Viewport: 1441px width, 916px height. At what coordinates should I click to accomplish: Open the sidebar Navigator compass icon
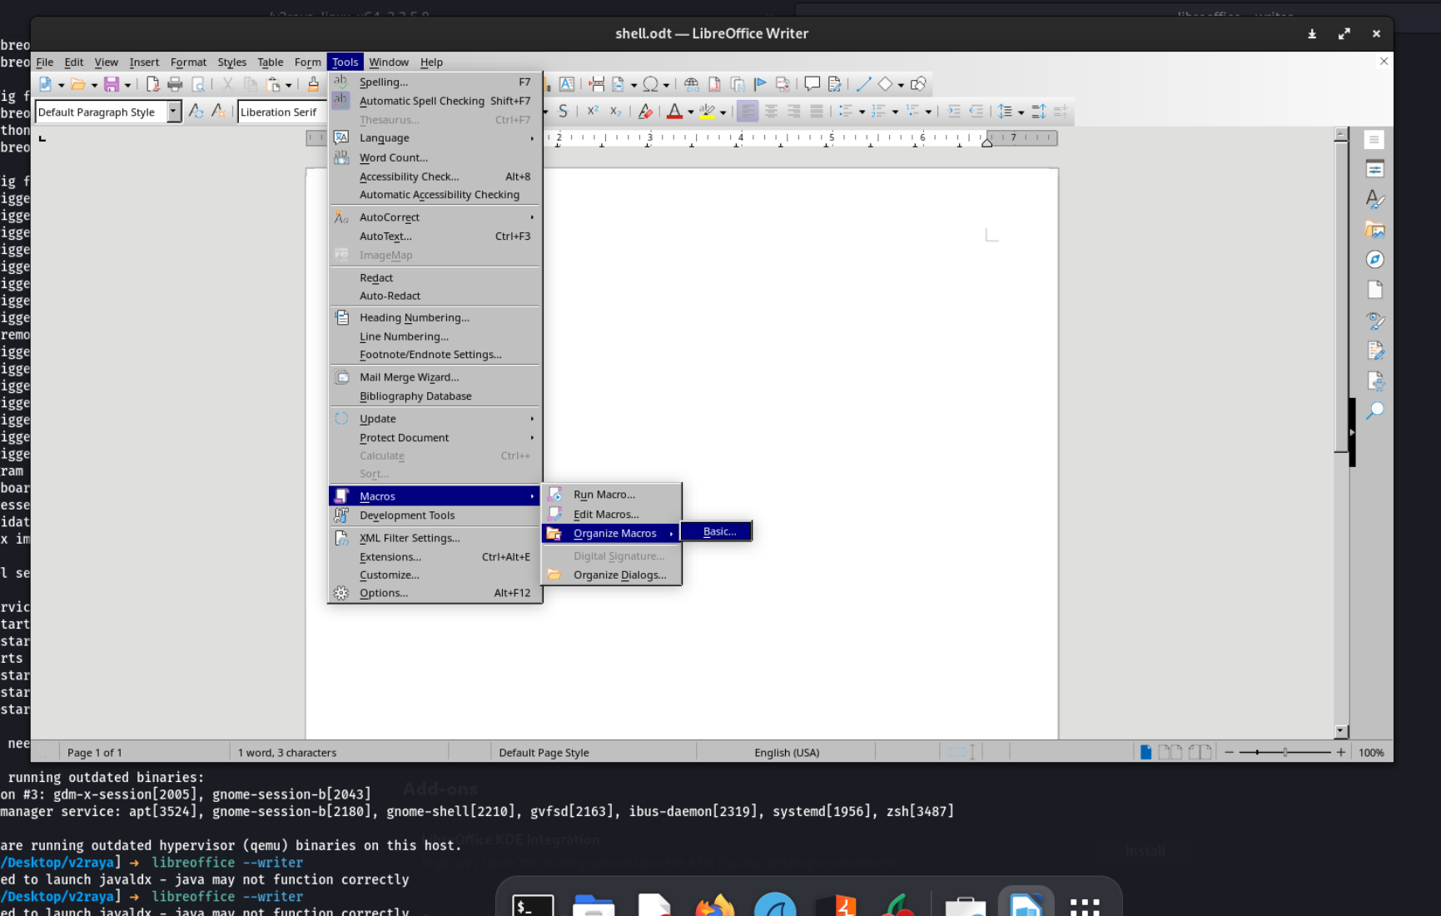point(1374,260)
